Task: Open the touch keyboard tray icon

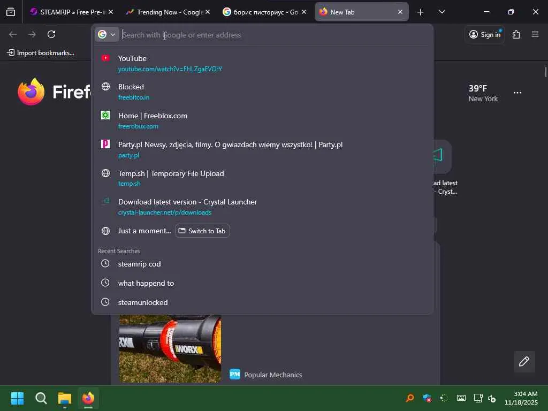Action: [461, 398]
